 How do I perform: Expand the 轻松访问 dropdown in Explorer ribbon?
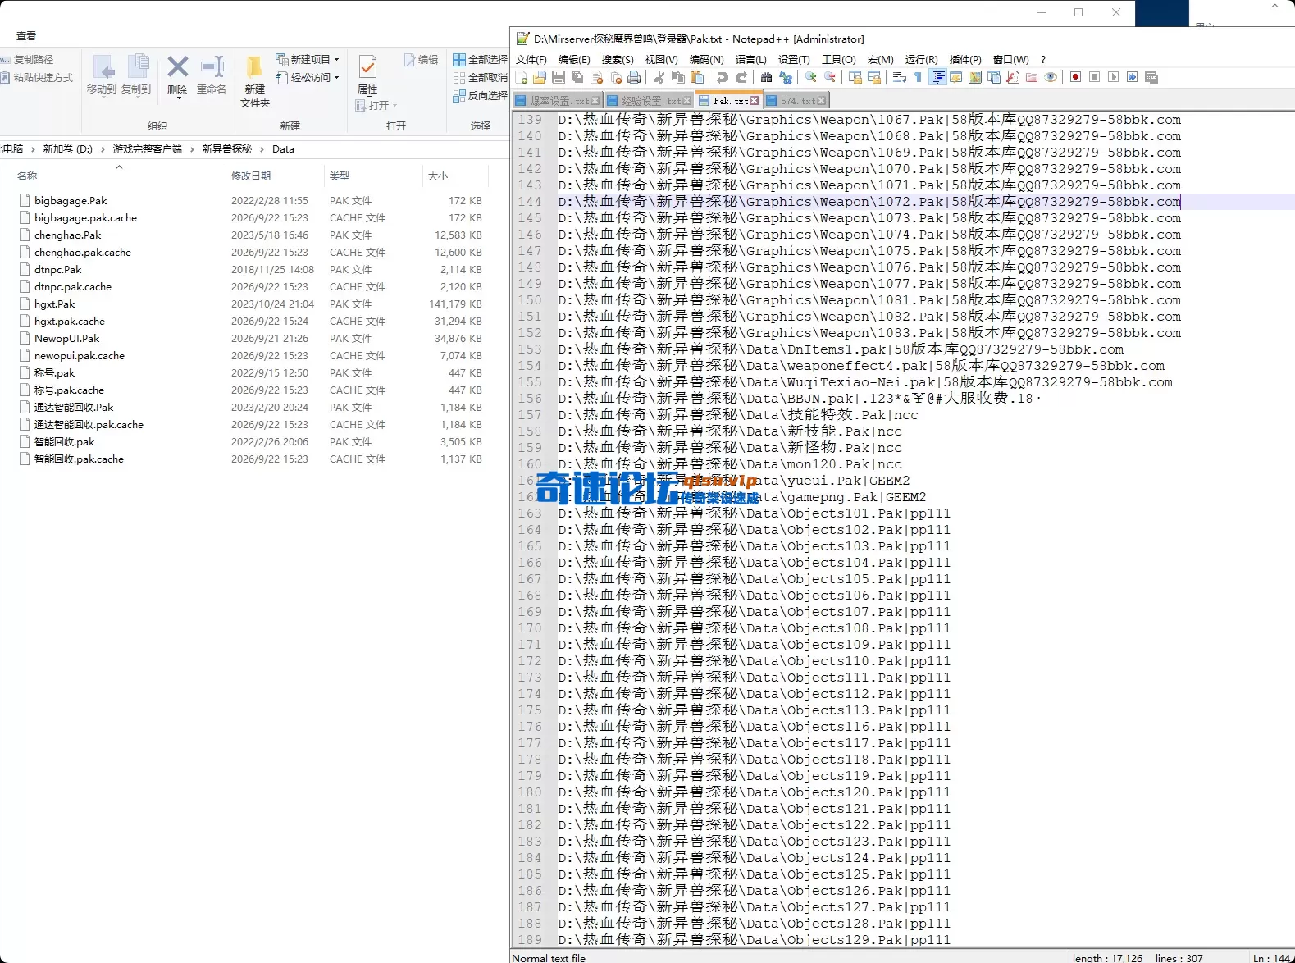(336, 77)
